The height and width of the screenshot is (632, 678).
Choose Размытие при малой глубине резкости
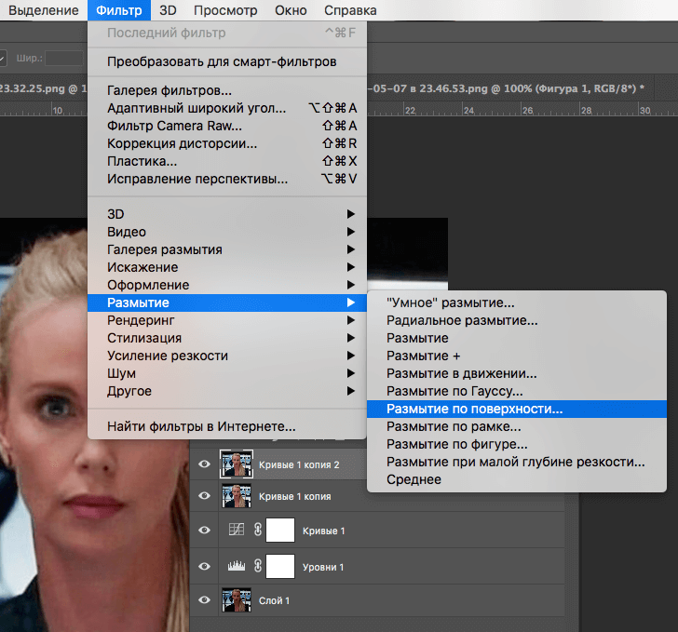pyautogui.click(x=517, y=463)
